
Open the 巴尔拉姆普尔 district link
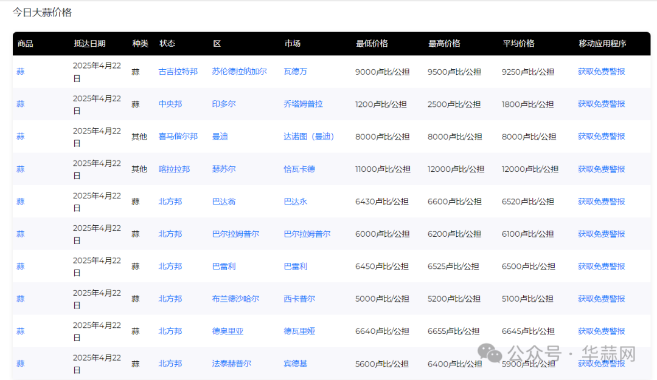(235, 234)
